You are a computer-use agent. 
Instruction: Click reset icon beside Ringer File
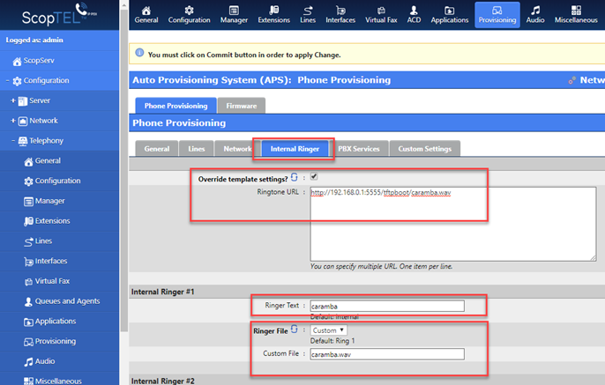pyautogui.click(x=294, y=329)
